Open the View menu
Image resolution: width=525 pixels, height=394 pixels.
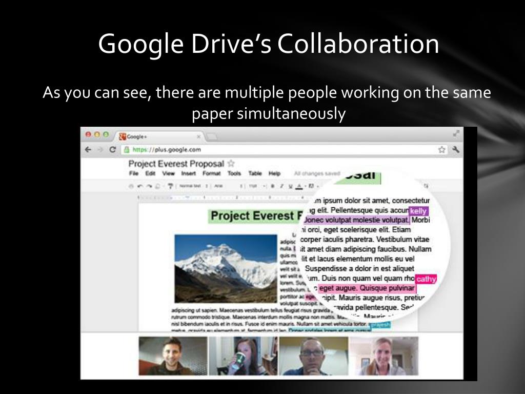coord(168,173)
